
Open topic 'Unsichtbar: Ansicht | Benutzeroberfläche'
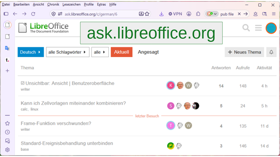click(70, 83)
